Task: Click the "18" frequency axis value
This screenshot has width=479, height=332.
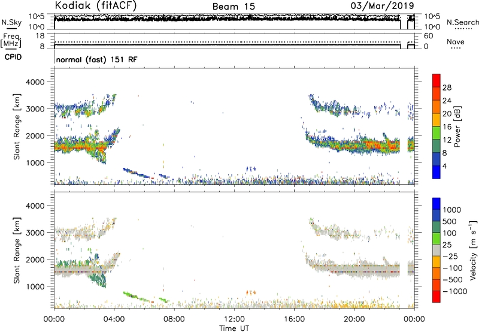Action: pos(40,36)
